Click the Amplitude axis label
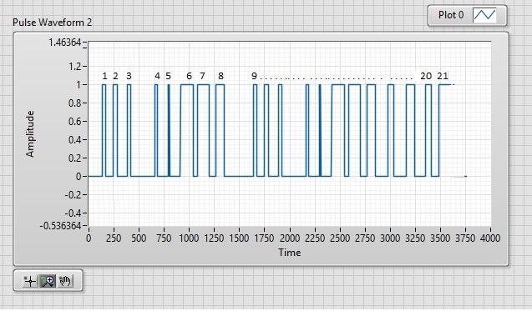Screen dimensions: 532x311 tap(30, 133)
